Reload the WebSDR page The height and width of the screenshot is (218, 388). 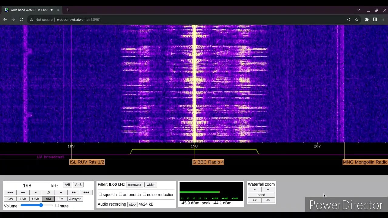point(21,19)
